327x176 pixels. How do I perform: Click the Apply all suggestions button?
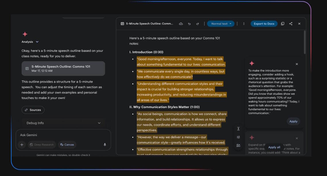coord(274,147)
